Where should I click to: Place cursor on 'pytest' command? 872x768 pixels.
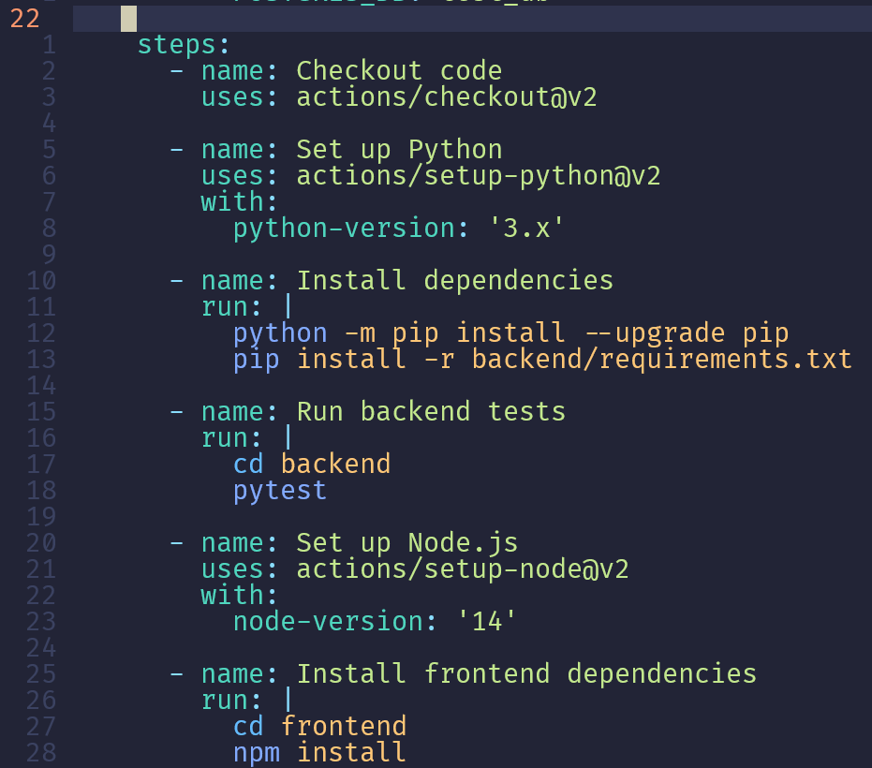278,490
